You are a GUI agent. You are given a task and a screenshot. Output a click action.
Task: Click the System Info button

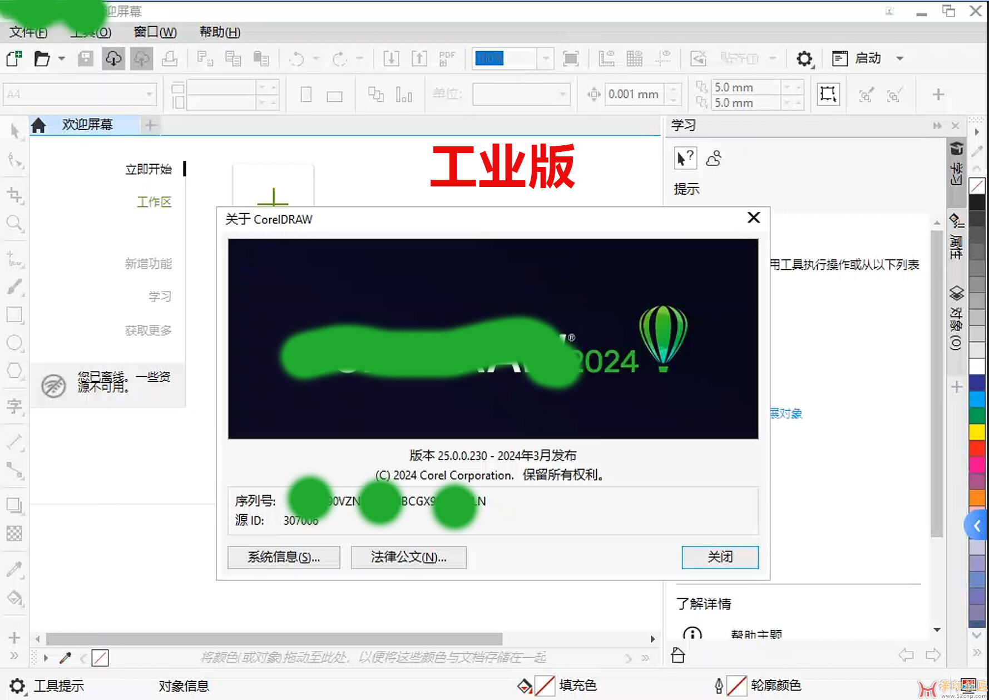pyautogui.click(x=284, y=557)
